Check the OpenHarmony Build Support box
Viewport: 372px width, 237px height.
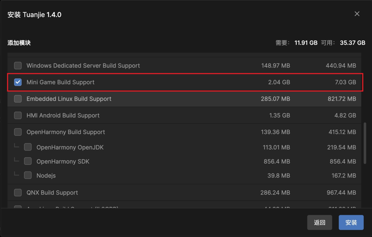pyautogui.click(x=18, y=132)
